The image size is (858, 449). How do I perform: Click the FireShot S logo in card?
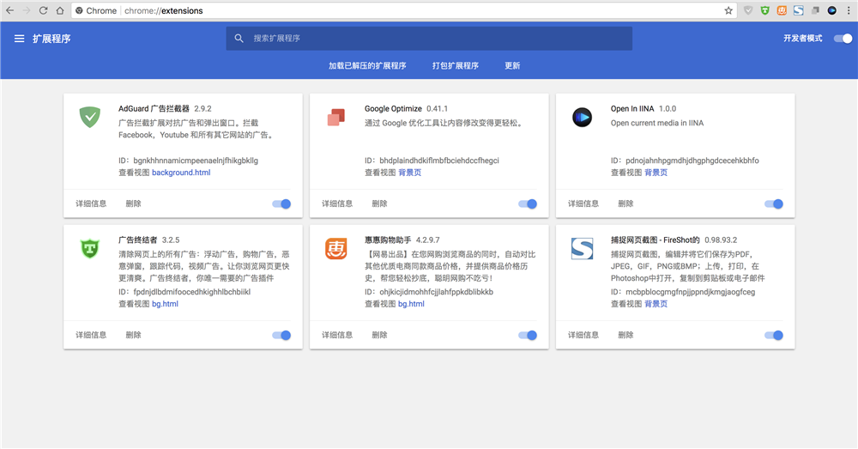pyautogui.click(x=583, y=249)
